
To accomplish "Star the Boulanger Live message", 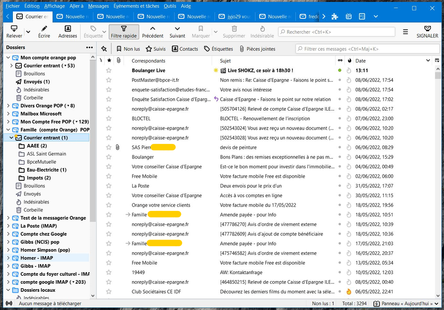I will 108,71.
